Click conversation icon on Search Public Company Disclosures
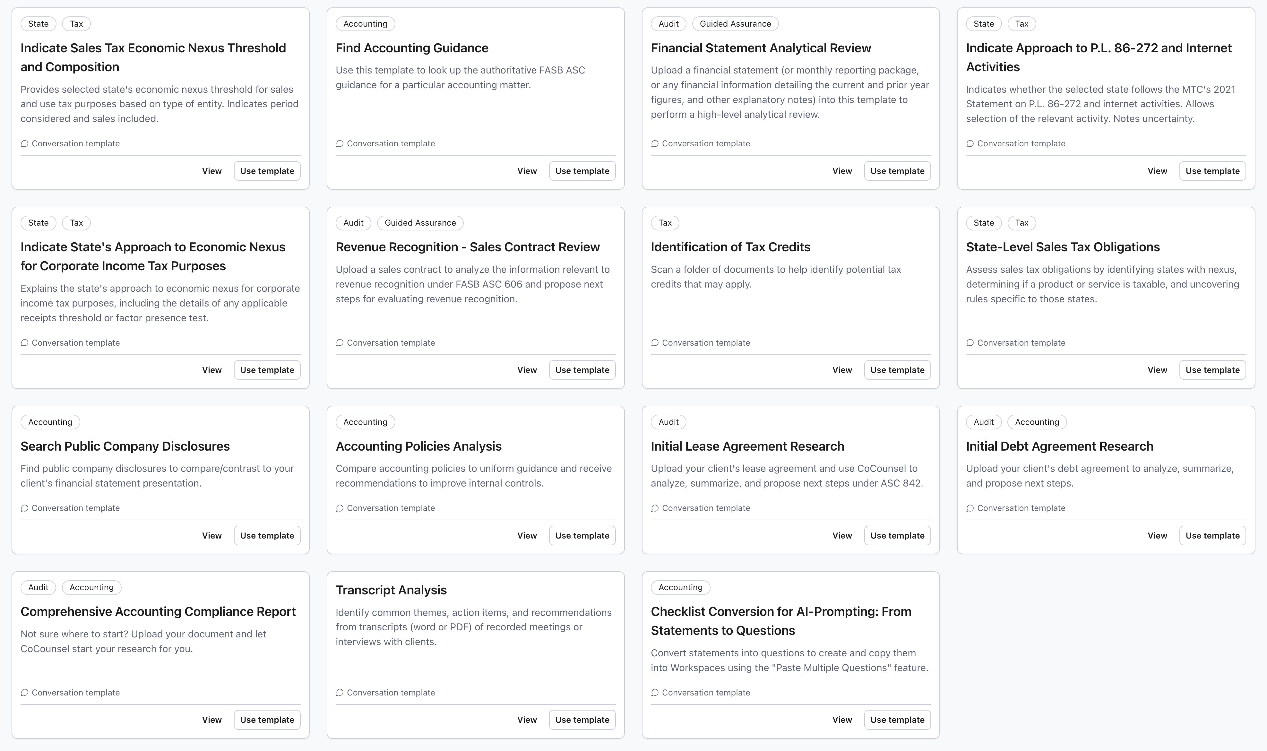The height and width of the screenshot is (751, 1267). point(24,508)
